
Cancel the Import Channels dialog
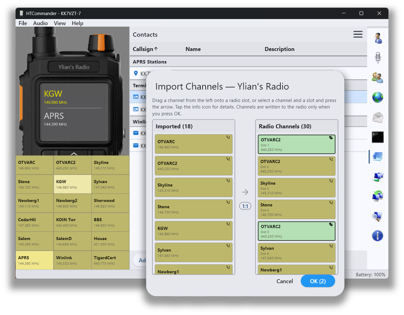[284, 281]
